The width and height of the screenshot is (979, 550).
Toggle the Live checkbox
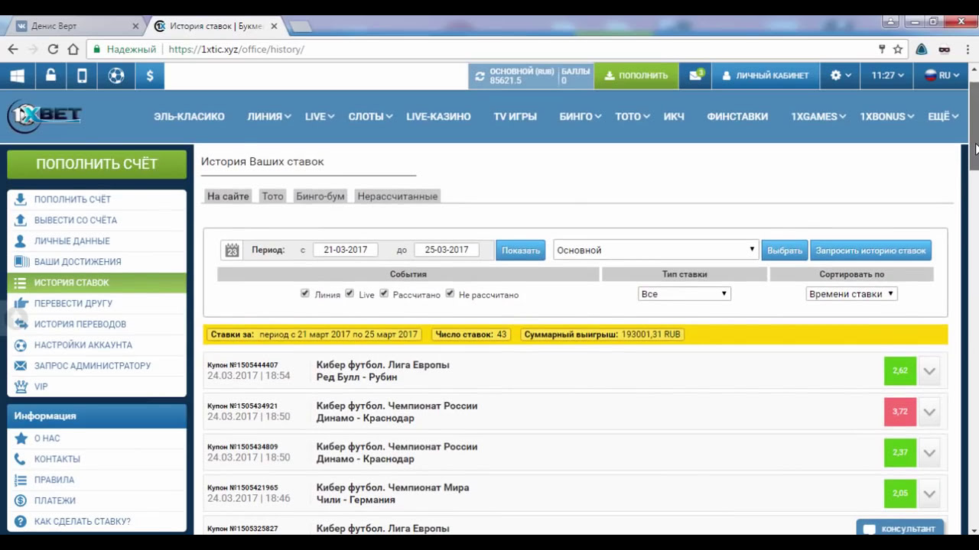[350, 293]
